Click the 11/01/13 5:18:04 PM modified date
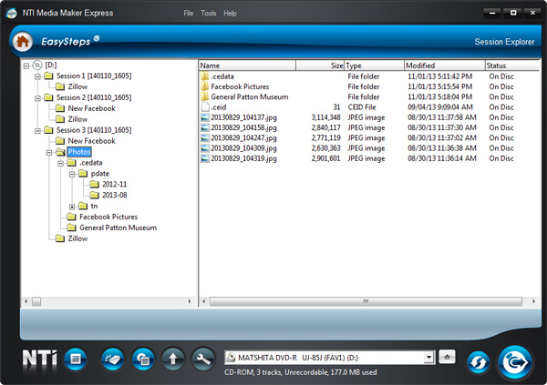Image resolution: width=547 pixels, height=385 pixels. point(440,96)
